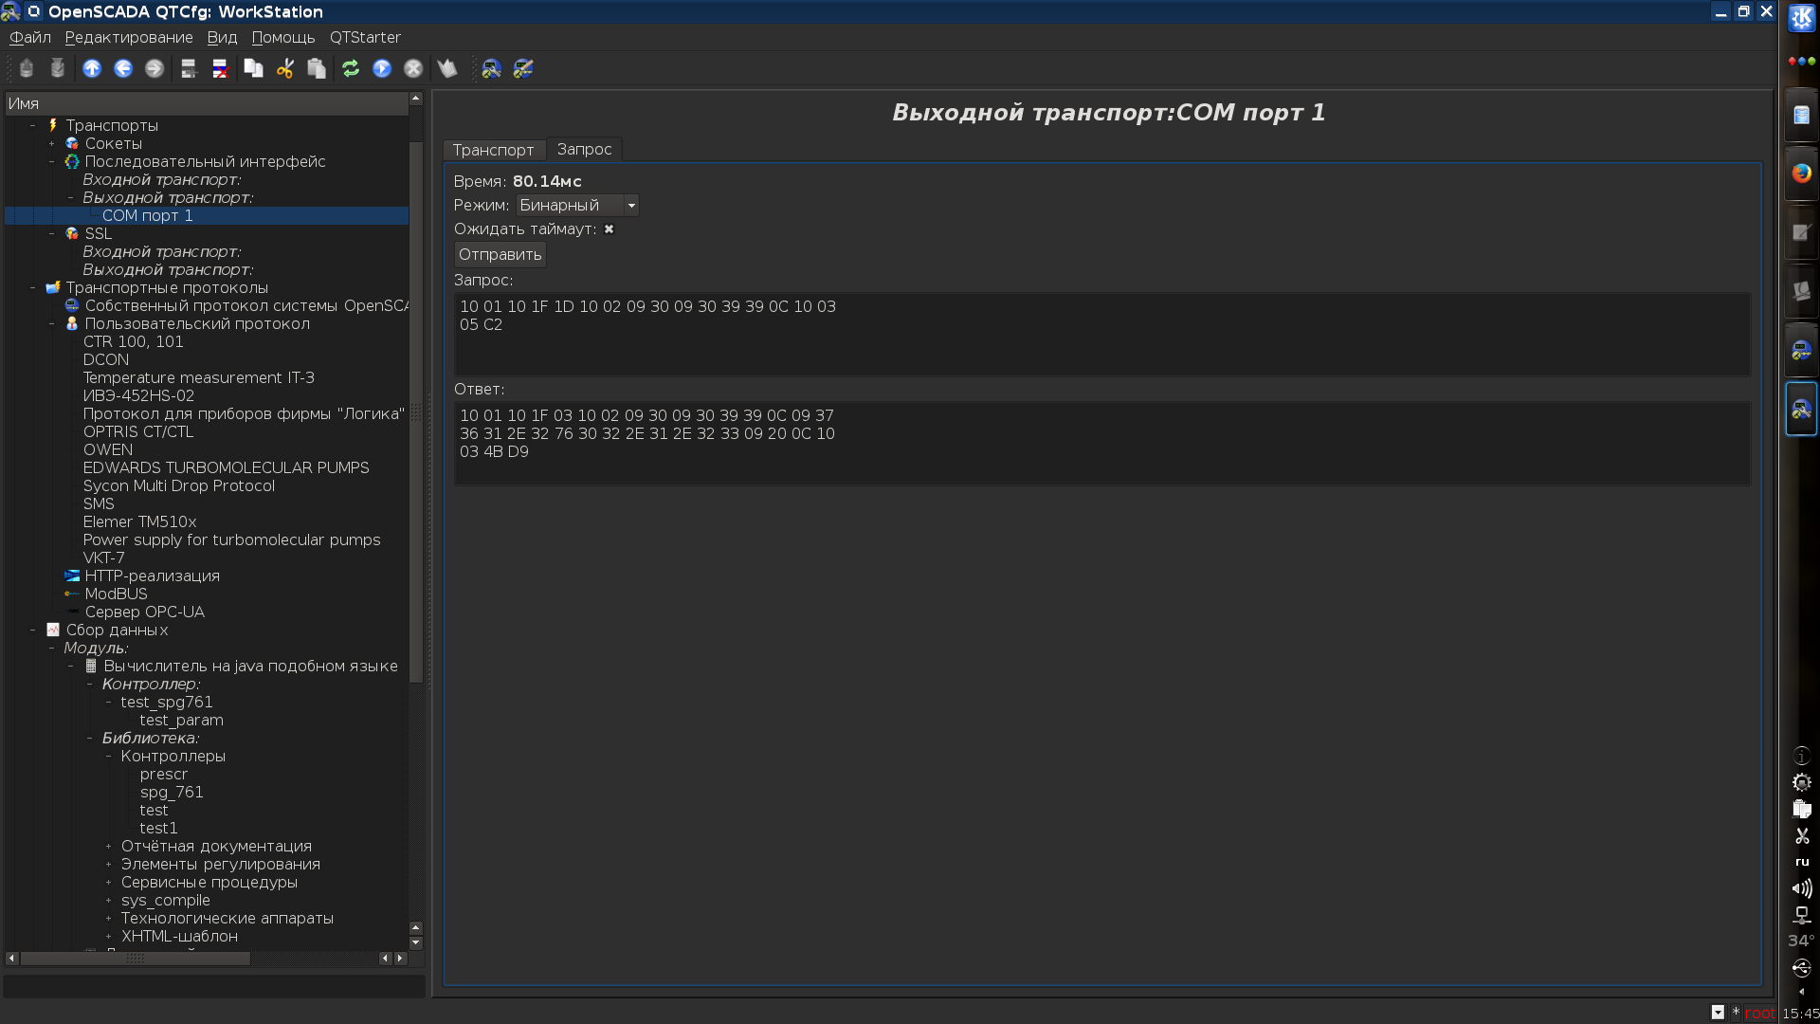Switch to the "Транспорт" tab
Image resolution: width=1820 pixels, height=1024 pixels.
[493, 150]
